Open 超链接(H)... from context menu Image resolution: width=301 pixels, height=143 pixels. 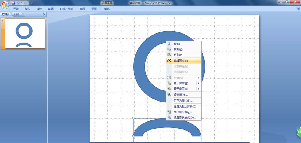point(184,95)
